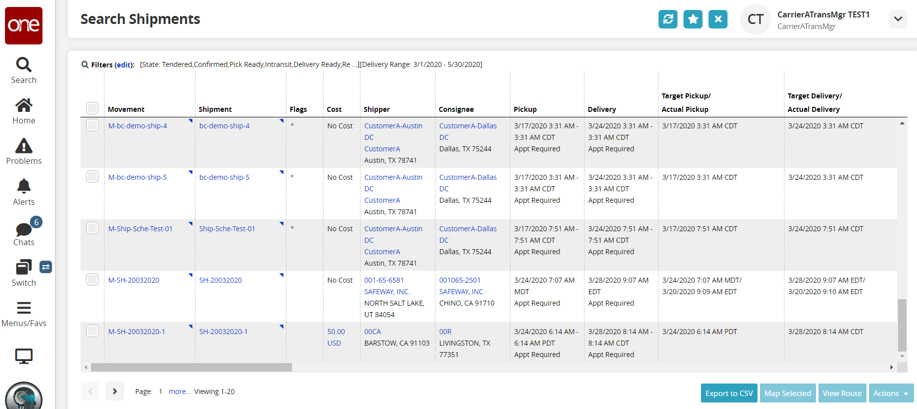Click the refresh icon in header
Viewport: 917px width, 409px height.
click(667, 19)
